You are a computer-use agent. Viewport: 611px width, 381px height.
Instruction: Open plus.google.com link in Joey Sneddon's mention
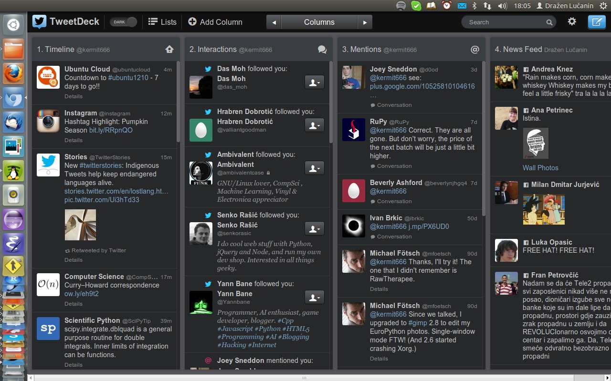[x=422, y=86]
